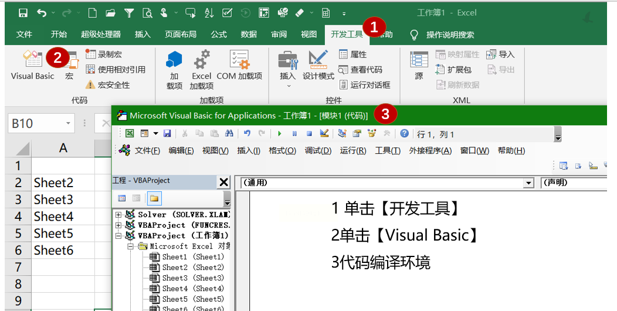This screenshot has width=617, height=311.
Task: Click the XML 源 source icon
Action: [419, 65]
